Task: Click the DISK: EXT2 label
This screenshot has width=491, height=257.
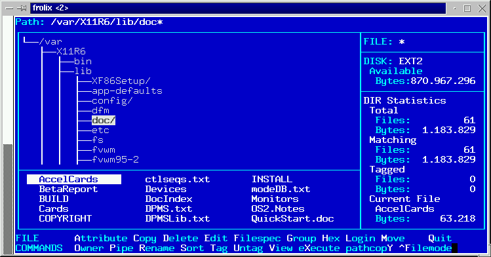Action: pos(393,62)
